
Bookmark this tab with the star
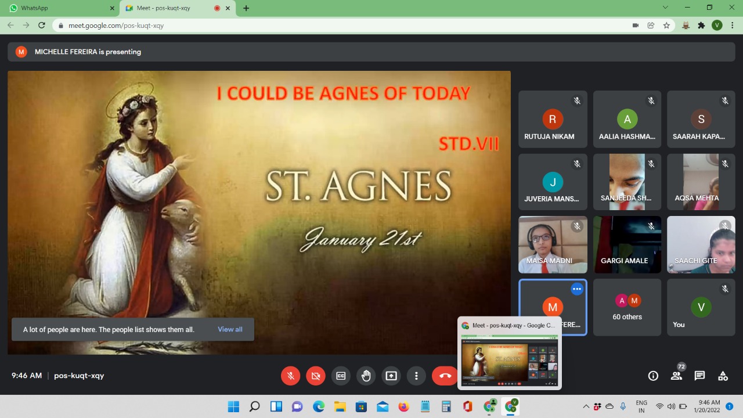coord(666,25)
